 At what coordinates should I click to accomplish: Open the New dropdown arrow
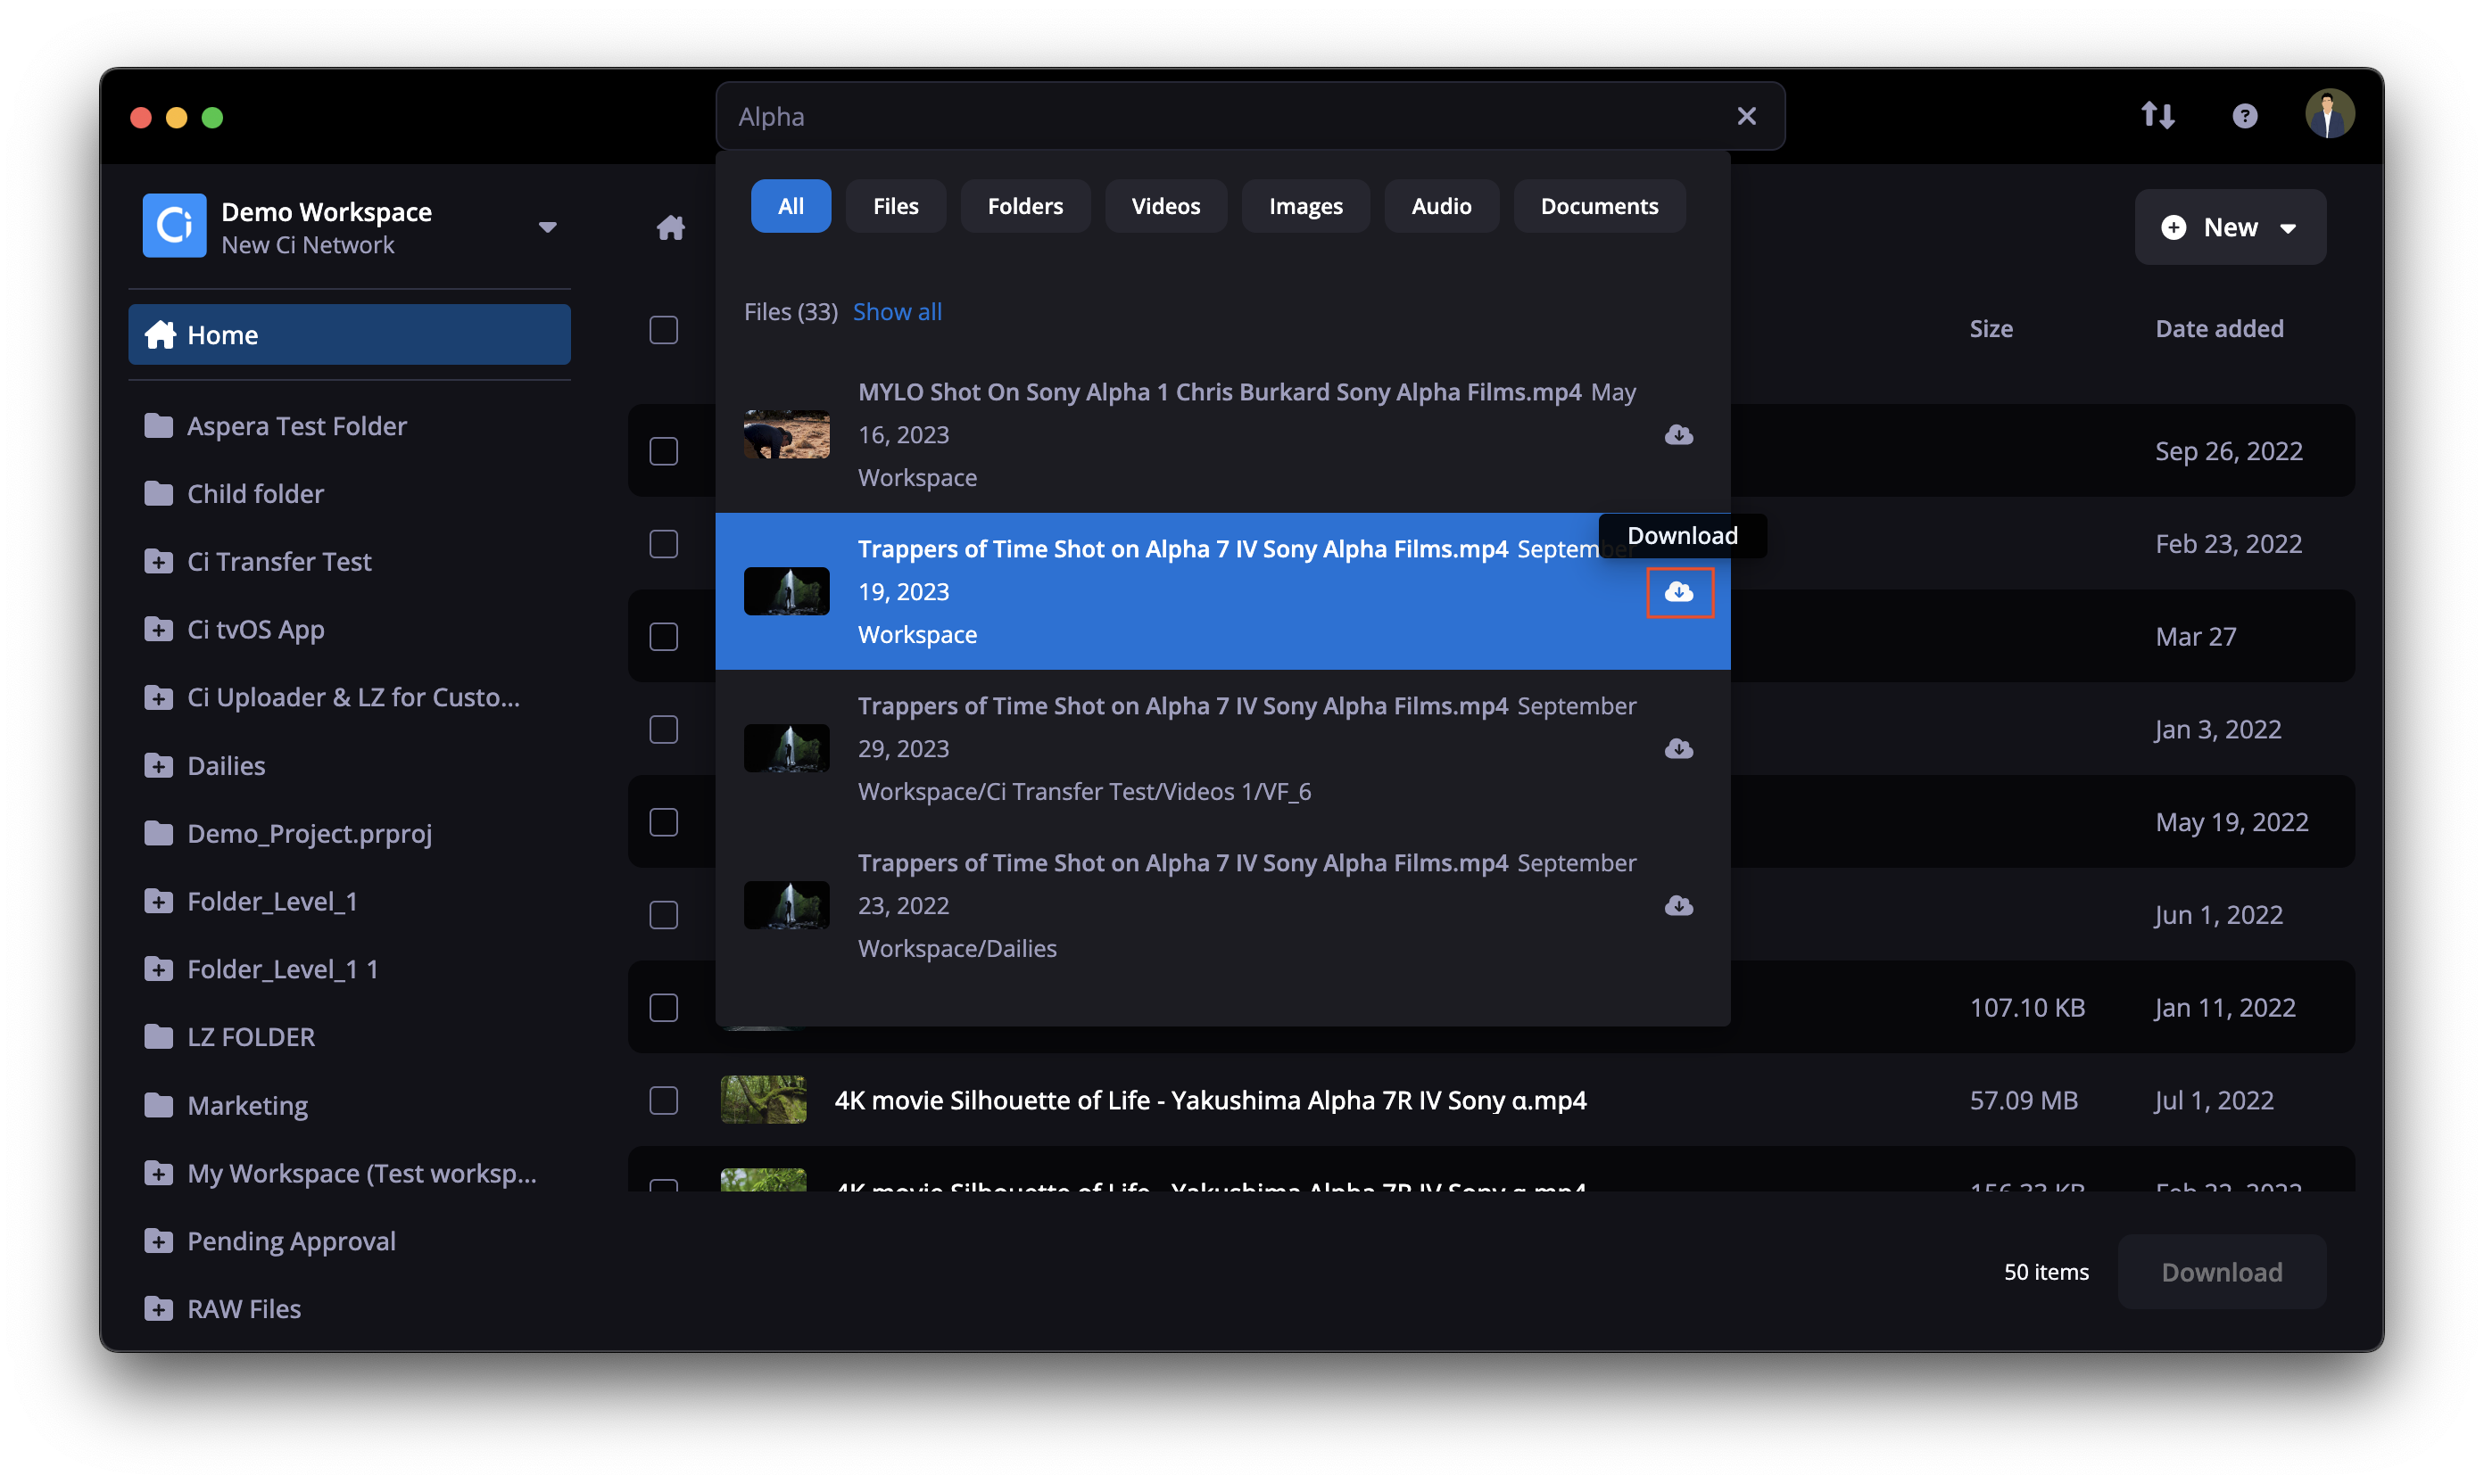pos(2287,229)
